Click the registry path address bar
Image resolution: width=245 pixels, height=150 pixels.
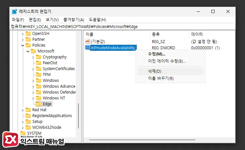click(123, 27)
